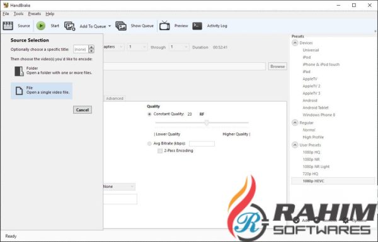378x242 pixels.
Task: Select the AppleTV 2 preset
Action: (311, 86)
